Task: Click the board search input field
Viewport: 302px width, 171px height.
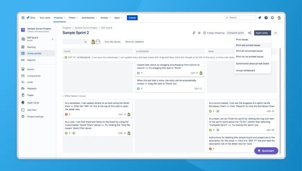Action: (x=74, y=42)
